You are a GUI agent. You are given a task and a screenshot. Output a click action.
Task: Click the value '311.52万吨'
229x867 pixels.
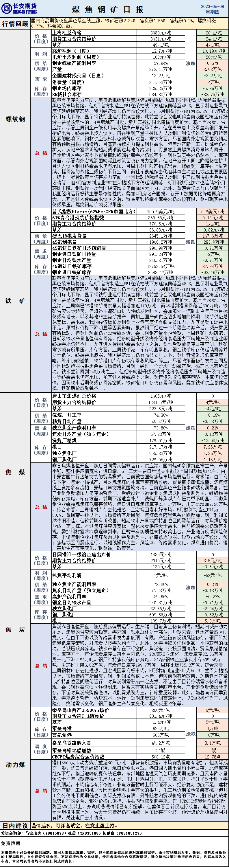click(161, 82)
